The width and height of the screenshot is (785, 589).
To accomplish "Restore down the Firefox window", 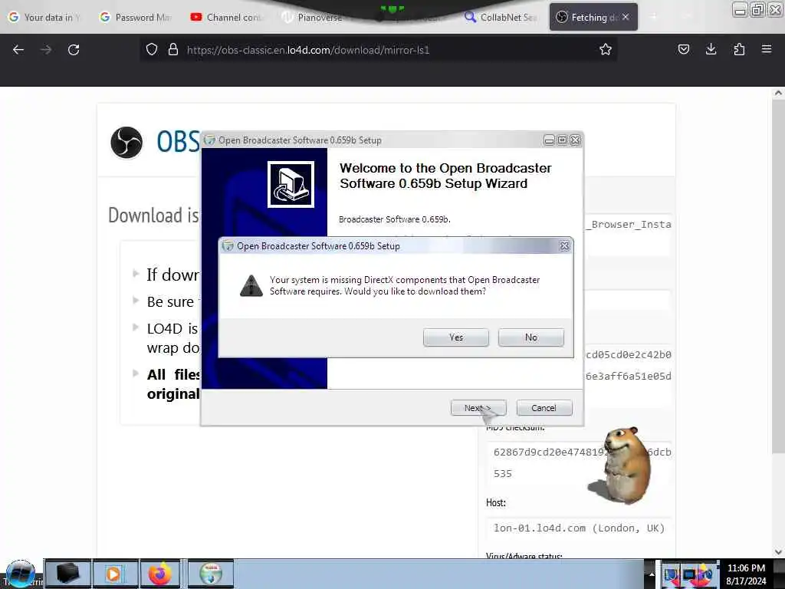I will pyautogui.click(x=758, y=9).
